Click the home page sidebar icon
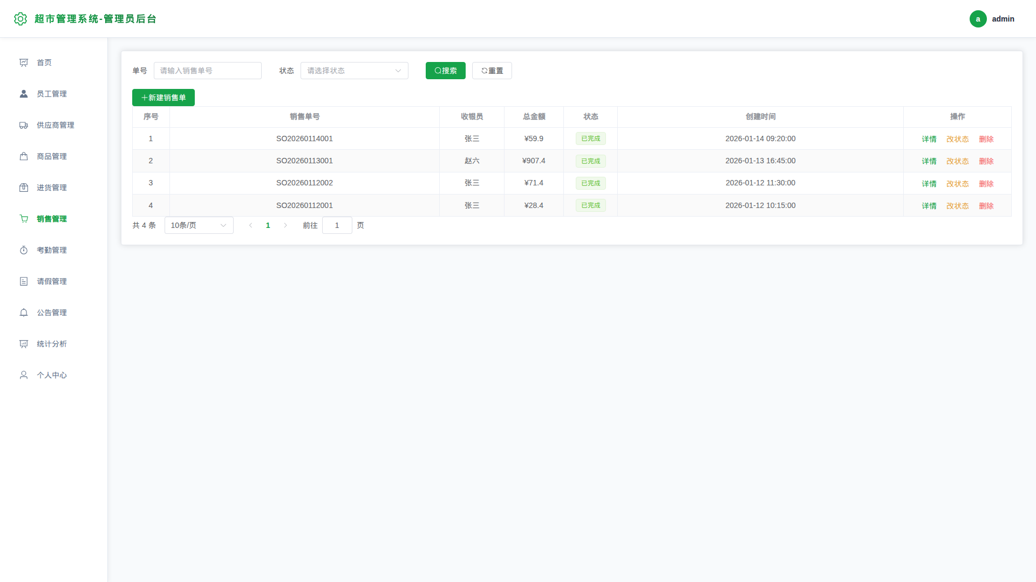The image size is (1036, 582). pos(24,63)
